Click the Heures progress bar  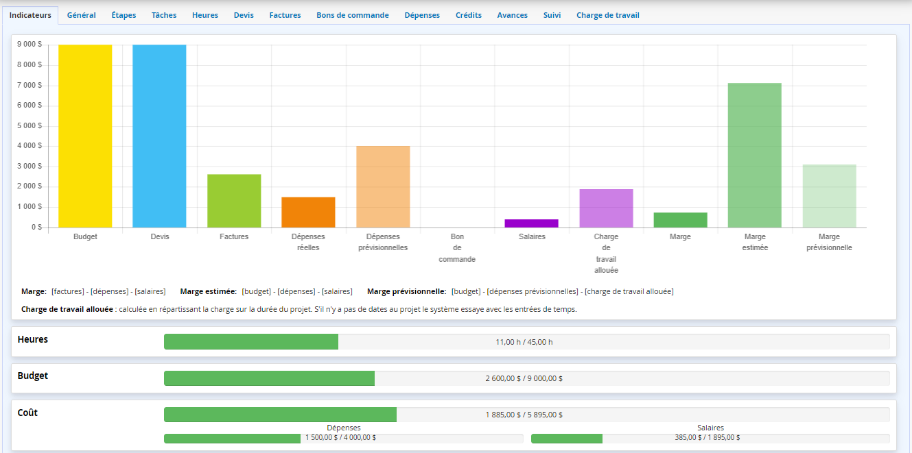[x=526, y=341]
